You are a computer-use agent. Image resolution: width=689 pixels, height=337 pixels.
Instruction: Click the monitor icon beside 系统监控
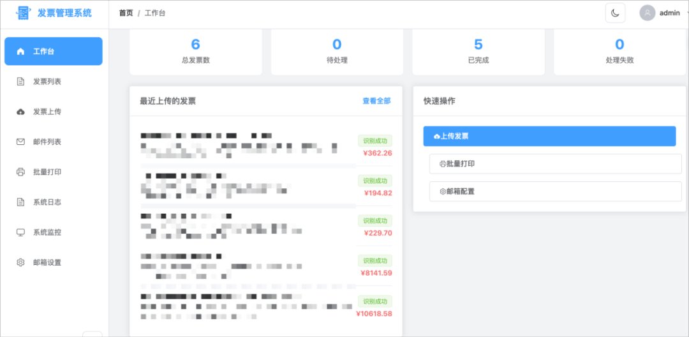click(x=20, y=232)
